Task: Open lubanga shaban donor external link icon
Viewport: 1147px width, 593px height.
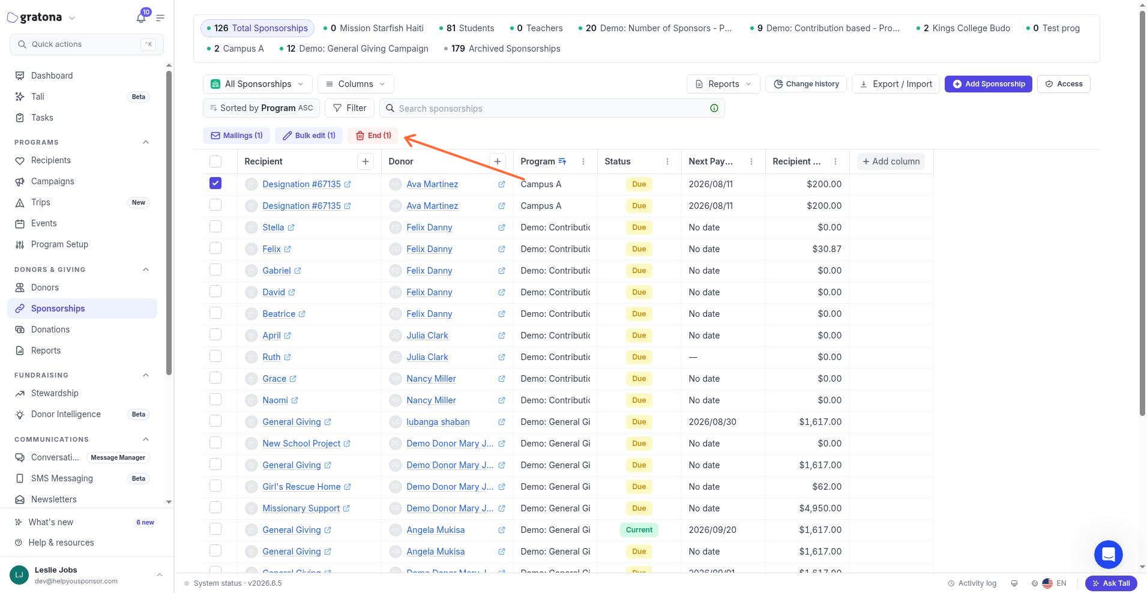Action: pyautogui.click(x=501, y=422)
